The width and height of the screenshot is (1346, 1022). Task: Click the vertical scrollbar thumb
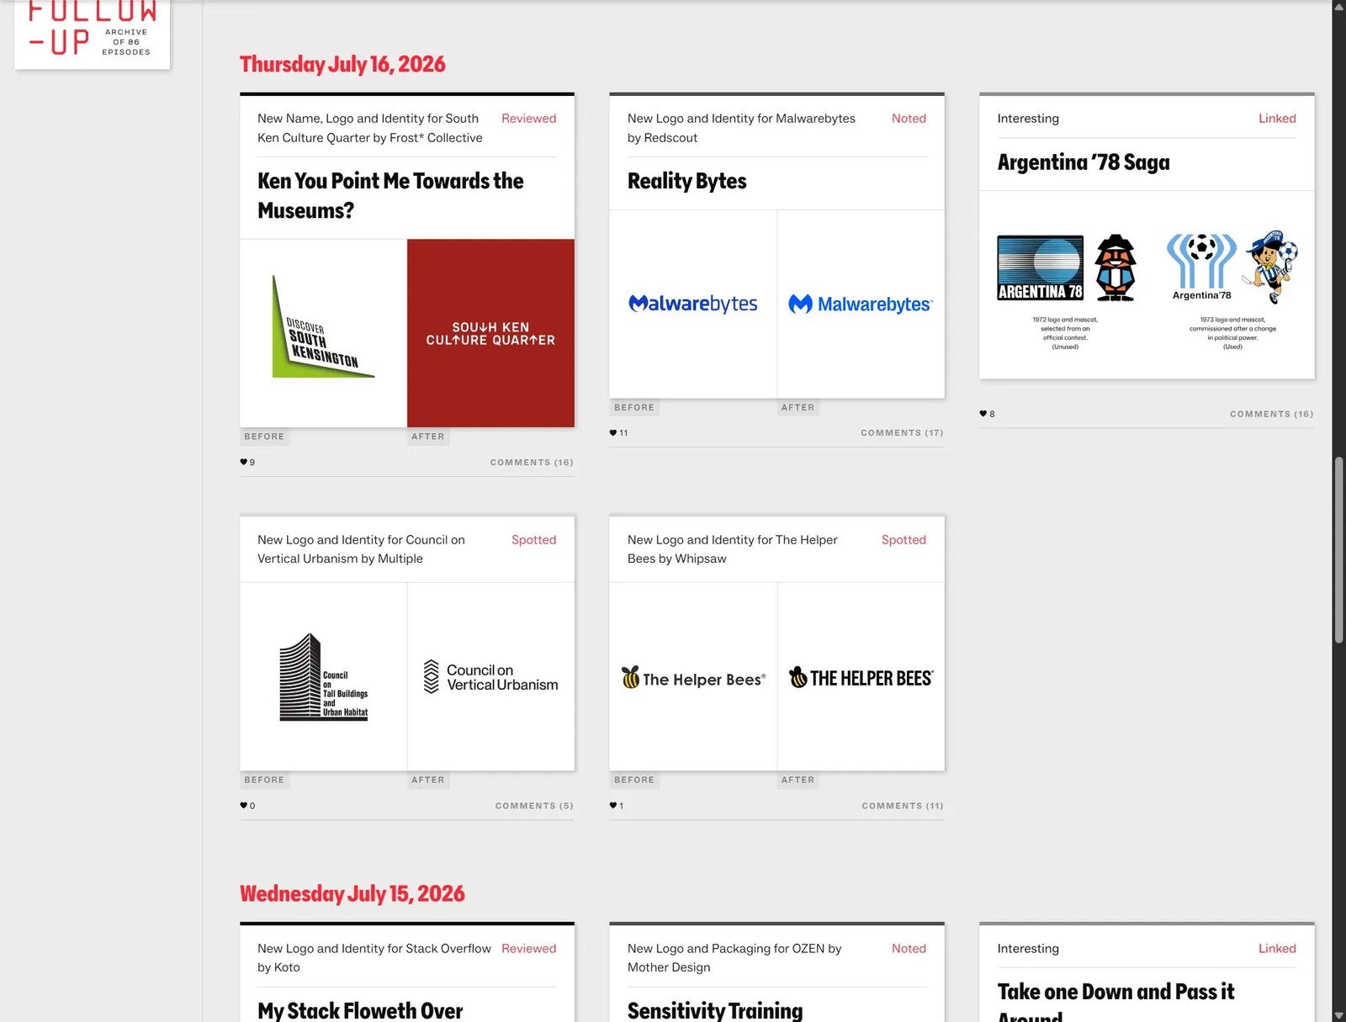pos(1338,550)
